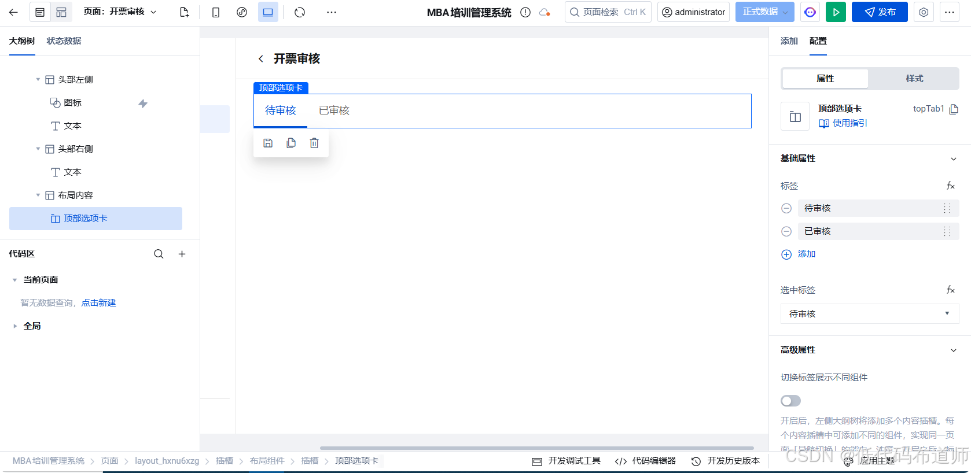This screenshot has height=473, width=971.
Task: Click the info icon beside app title
Action: click(525, 12)
